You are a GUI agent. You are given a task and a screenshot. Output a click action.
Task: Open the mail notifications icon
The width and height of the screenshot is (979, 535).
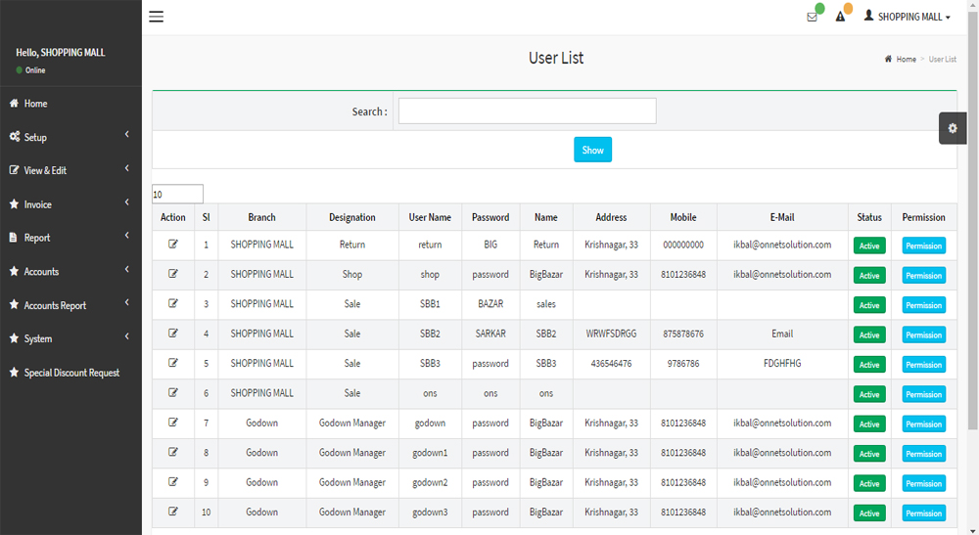tap(812, 17)
